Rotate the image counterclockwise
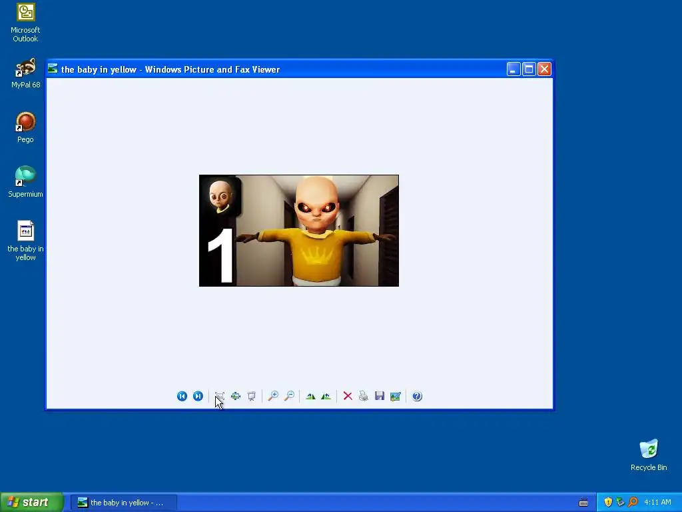This screenshot has height=512, width=682. 326,396
